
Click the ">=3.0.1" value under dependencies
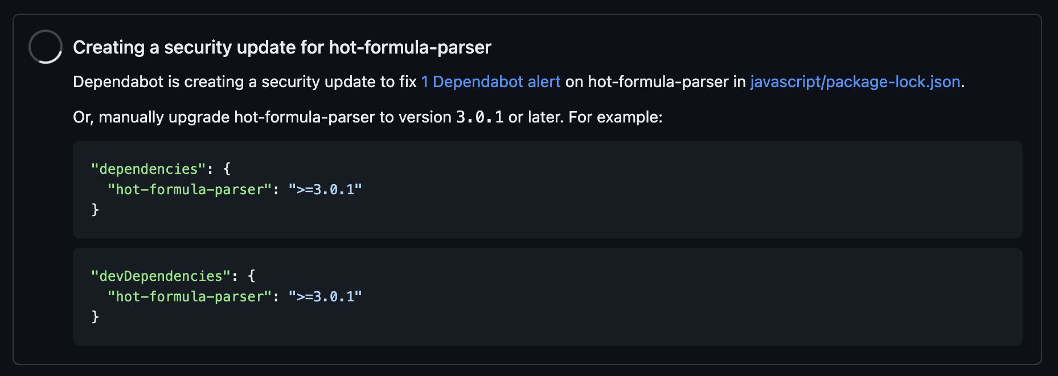(x=325, y=190)
